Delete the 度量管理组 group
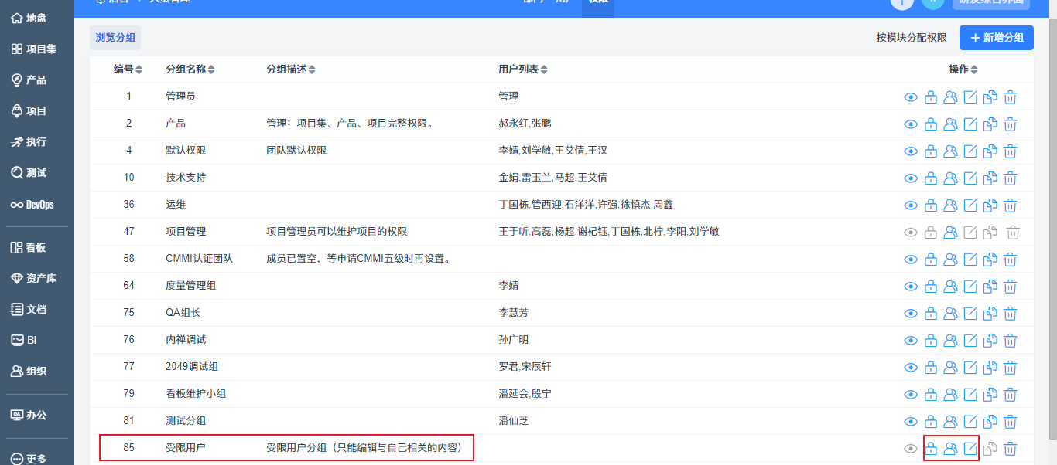 point(1010,287)
